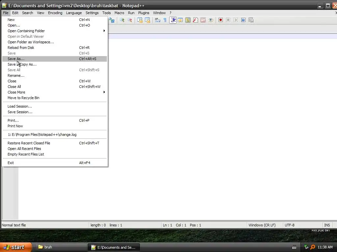The width and height of the screenshot is (337, 252).
Task: Choose Print... from the File menu
Action: (55, 120)
